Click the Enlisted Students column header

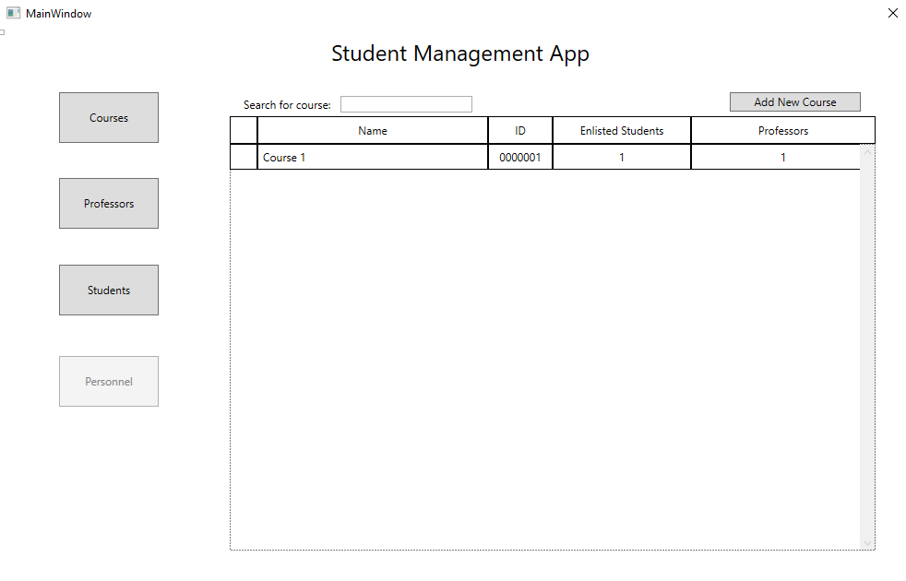pos(622,131)
